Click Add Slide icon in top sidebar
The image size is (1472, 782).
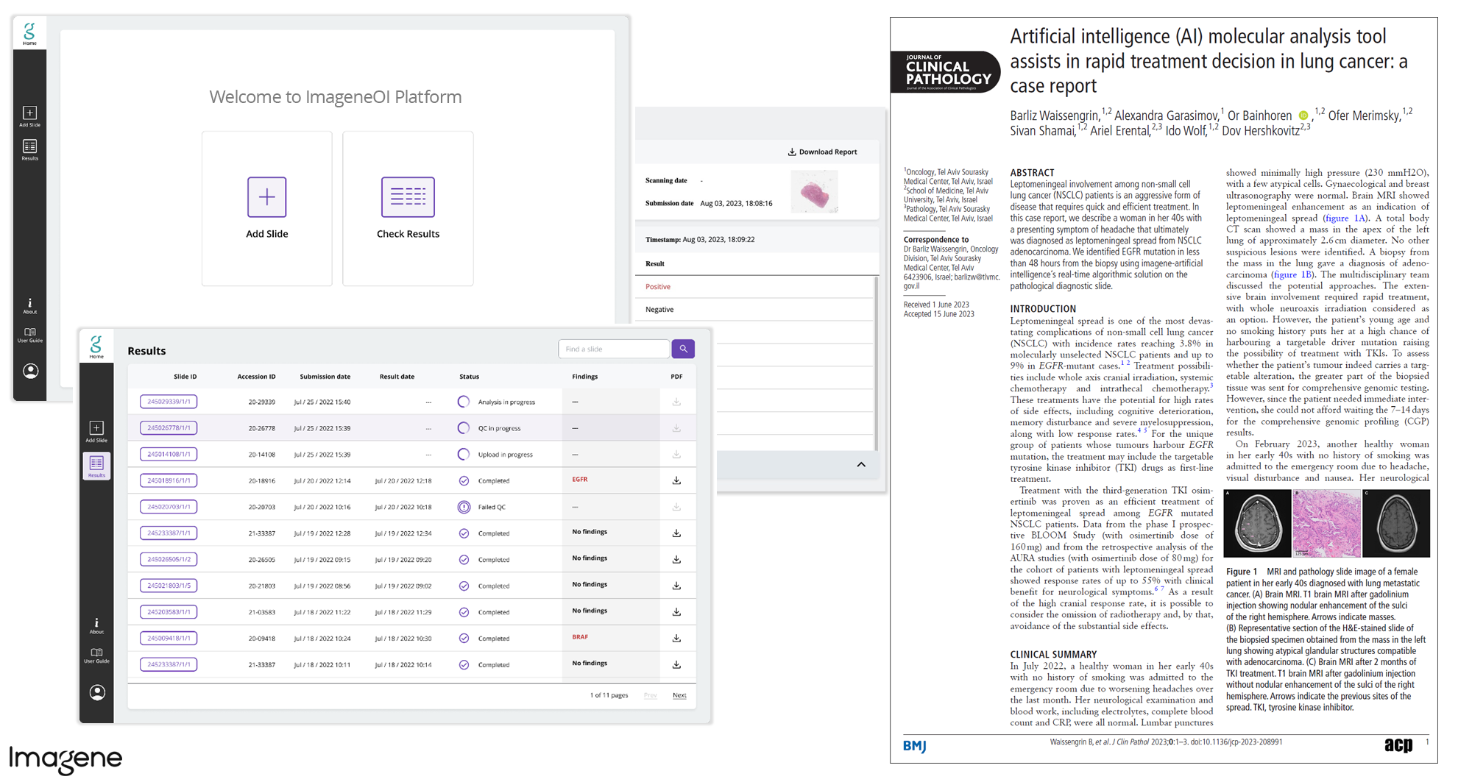tap(30, 115)
